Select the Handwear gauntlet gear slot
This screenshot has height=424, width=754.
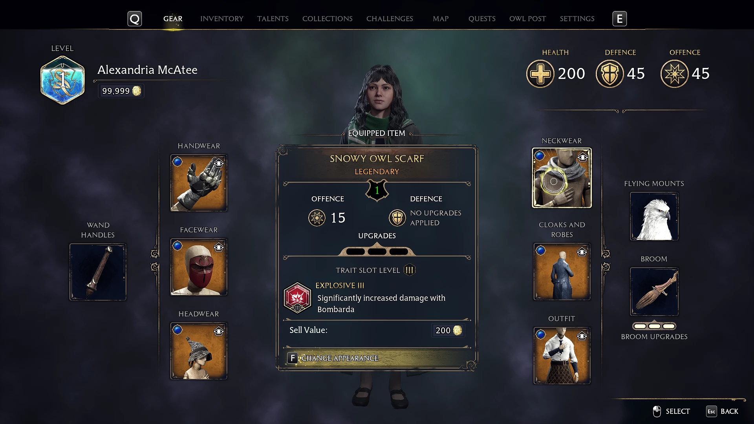click(199, 183)
